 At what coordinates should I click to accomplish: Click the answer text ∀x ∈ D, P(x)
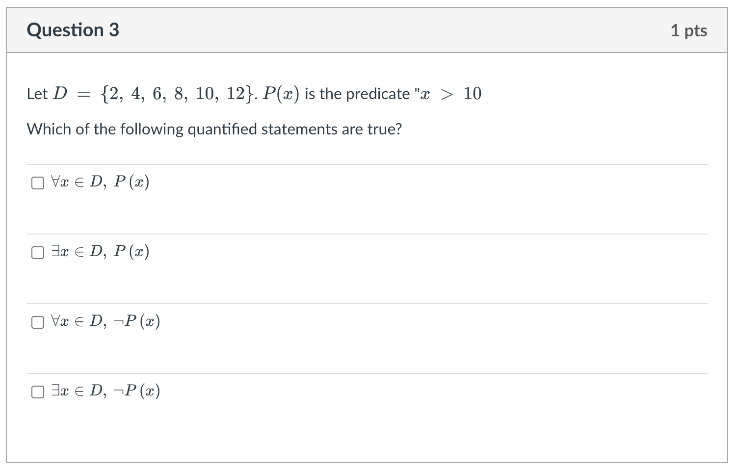[x=100, y=183]
